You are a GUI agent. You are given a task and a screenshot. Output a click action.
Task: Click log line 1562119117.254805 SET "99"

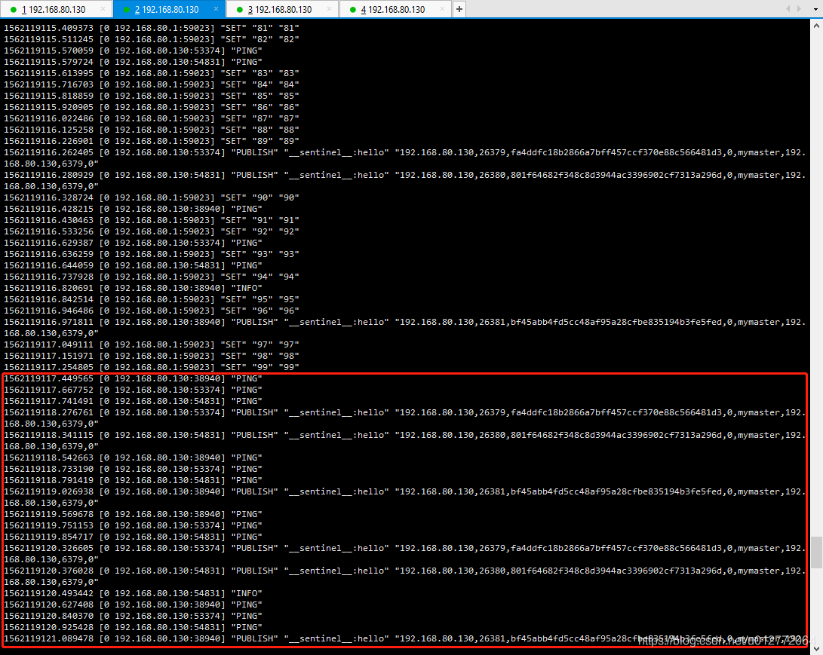click(x=151, y=367)
